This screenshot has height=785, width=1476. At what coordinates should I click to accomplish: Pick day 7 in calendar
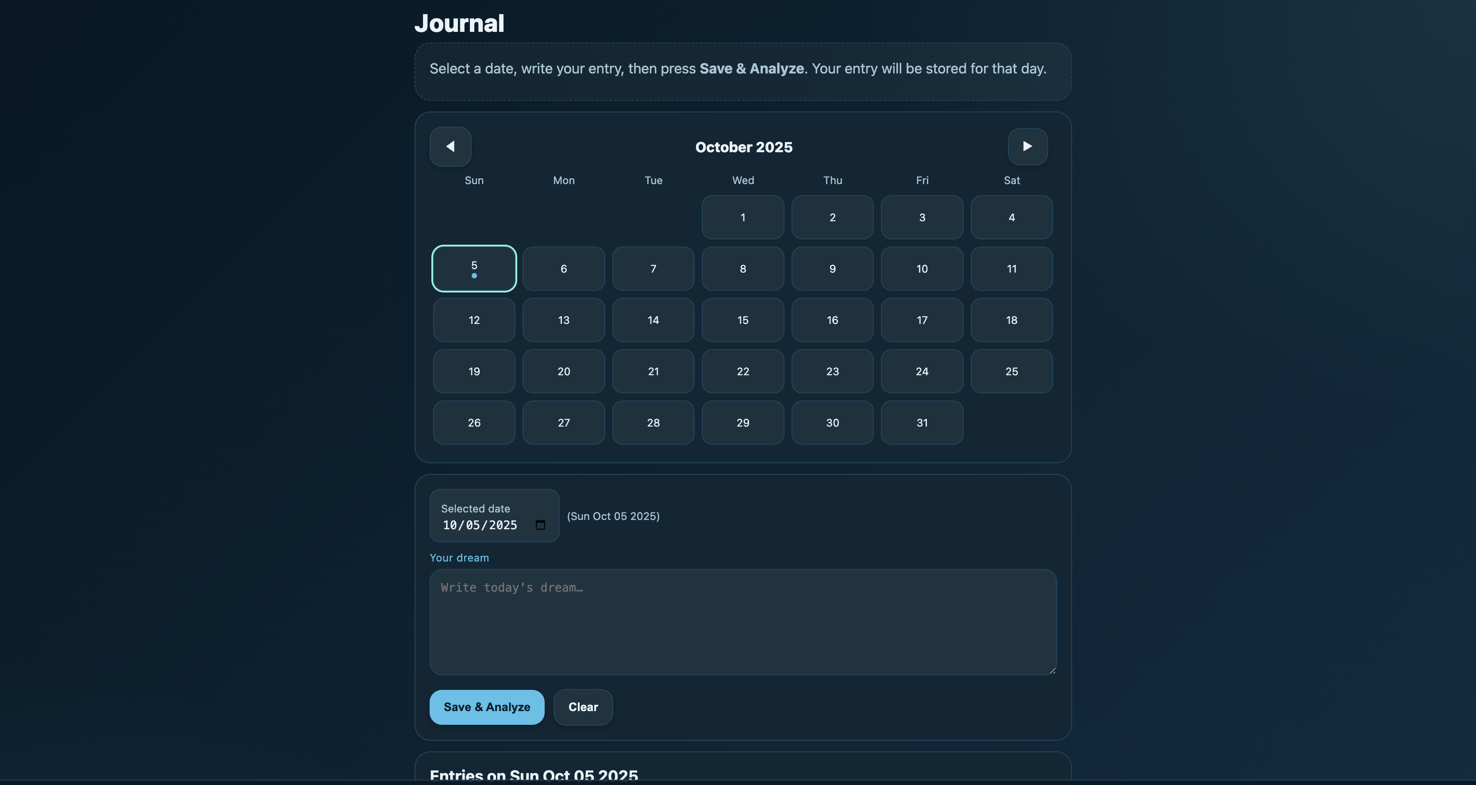coord(653,269)
